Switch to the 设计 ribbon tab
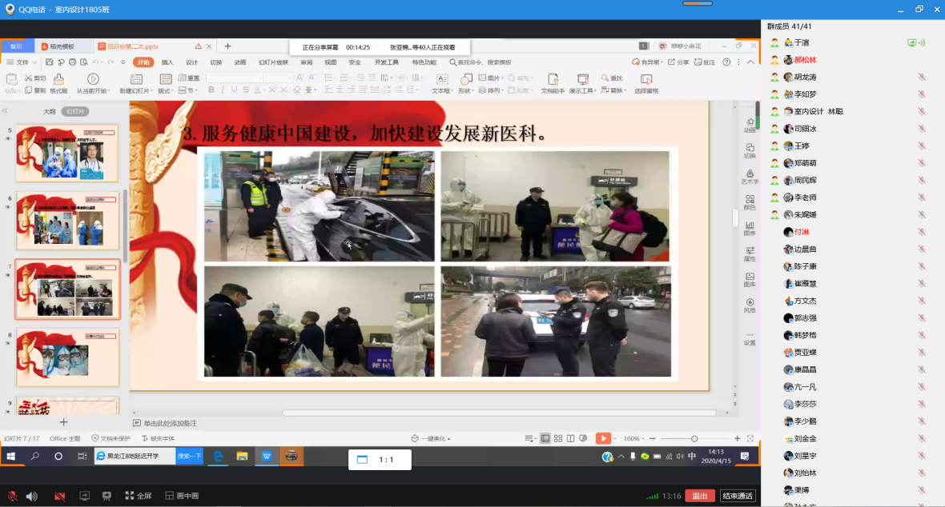The image size is (945, 507). click(x=191, y=62)
